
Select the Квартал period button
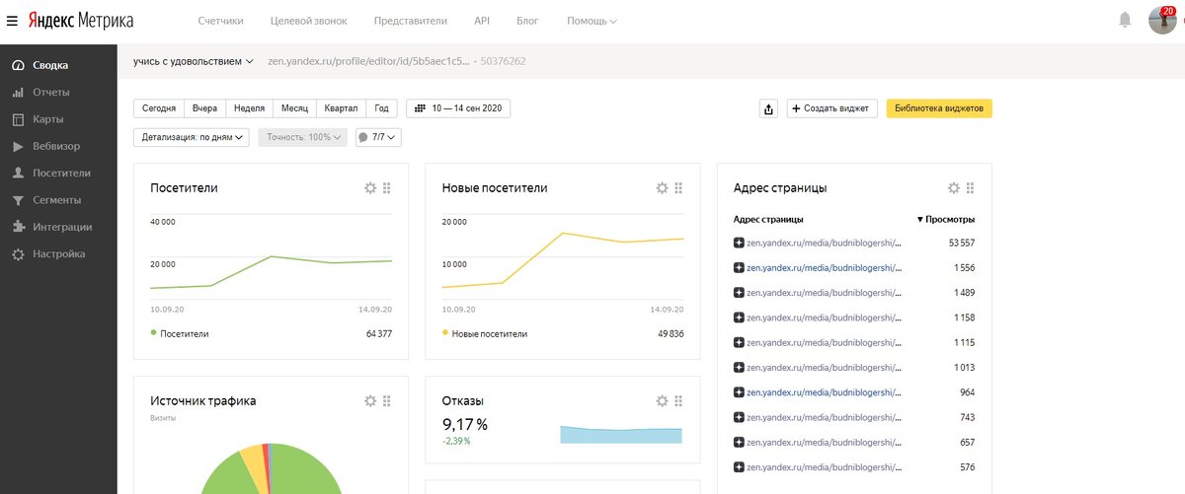341,108
